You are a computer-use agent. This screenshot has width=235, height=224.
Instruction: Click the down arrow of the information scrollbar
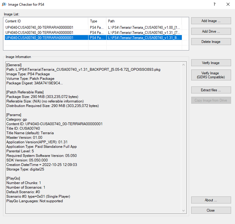point(184,210)
